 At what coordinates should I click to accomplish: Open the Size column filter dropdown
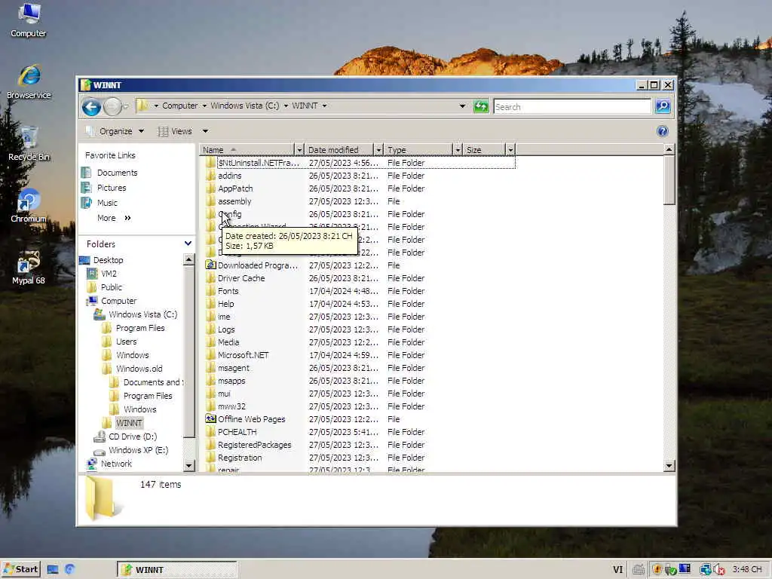click(x=510, y=150)
